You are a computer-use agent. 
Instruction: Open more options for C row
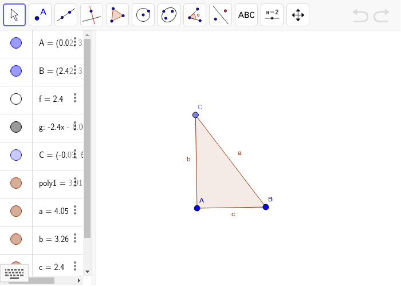[75, 154]
